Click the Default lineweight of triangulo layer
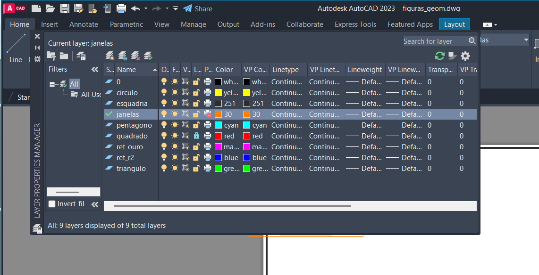The height and width of the screenshot is (275, 539). pos(364,169)
